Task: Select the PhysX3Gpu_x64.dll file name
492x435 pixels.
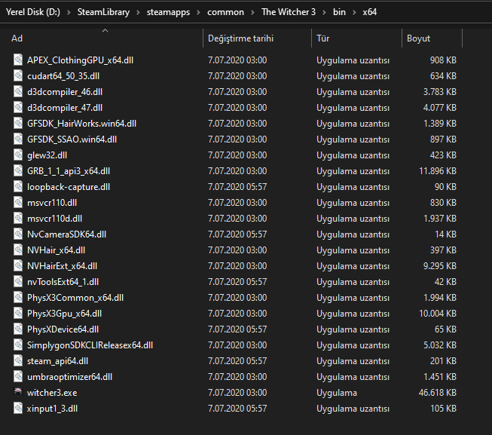Action: click(64, 313)
